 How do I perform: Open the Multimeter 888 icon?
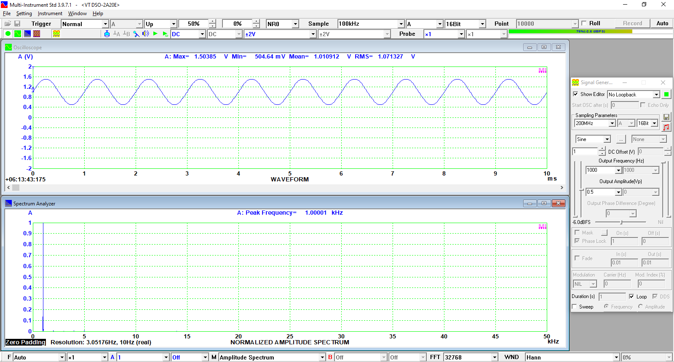[x=37, y=34]
